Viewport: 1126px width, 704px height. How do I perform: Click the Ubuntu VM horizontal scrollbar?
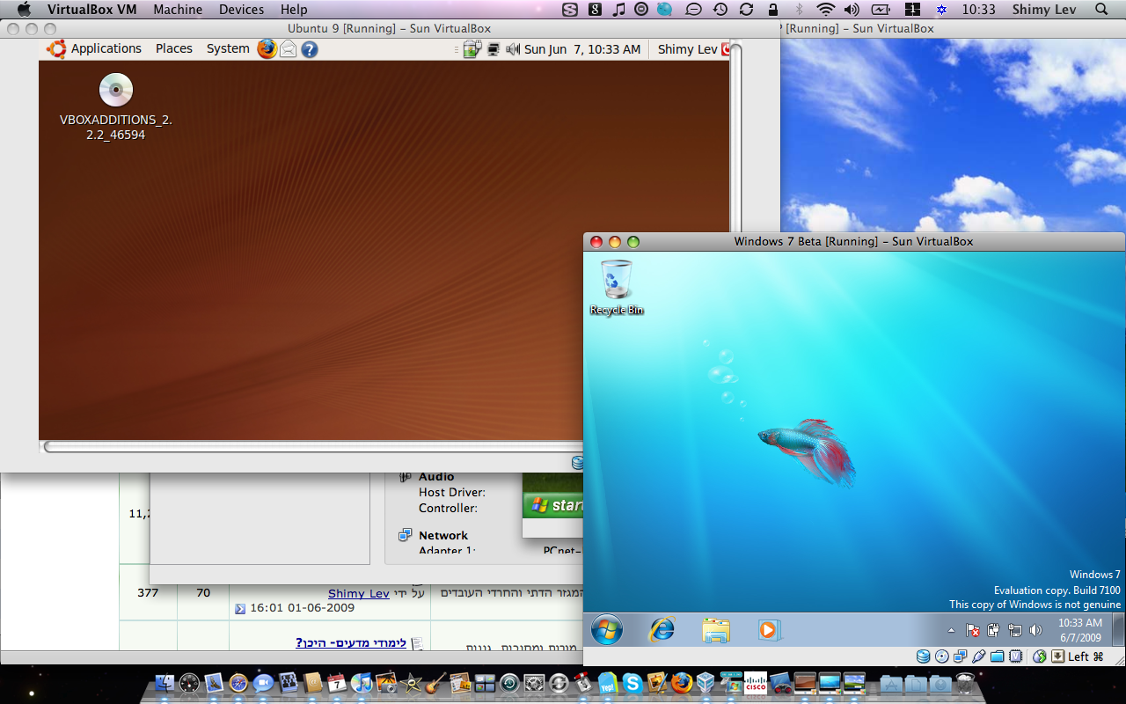pyautogui.click(x=312, y=447)
